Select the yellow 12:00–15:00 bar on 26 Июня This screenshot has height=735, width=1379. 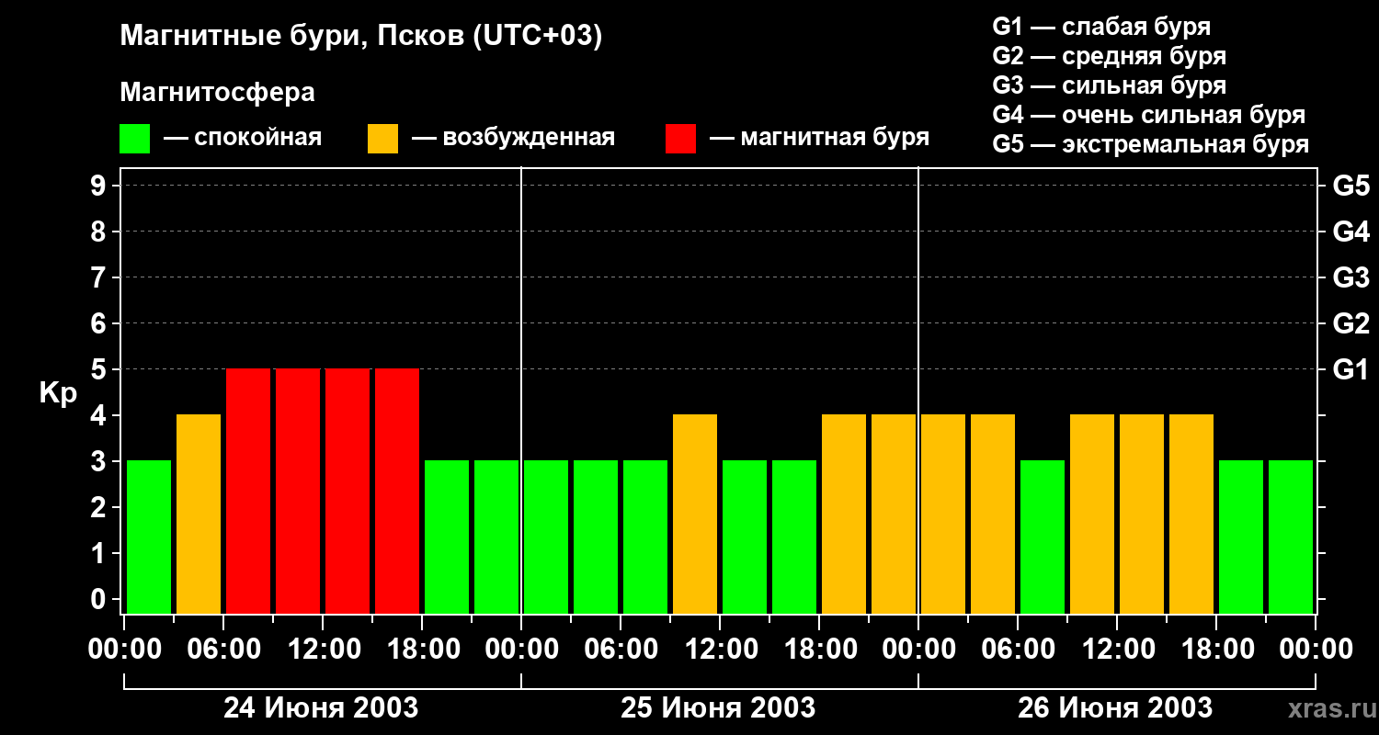point(1142,514)
